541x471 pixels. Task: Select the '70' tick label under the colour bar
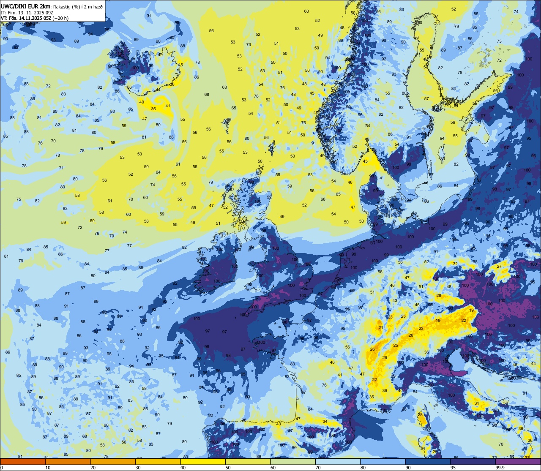pyautogui.click(x=318, y=468)
